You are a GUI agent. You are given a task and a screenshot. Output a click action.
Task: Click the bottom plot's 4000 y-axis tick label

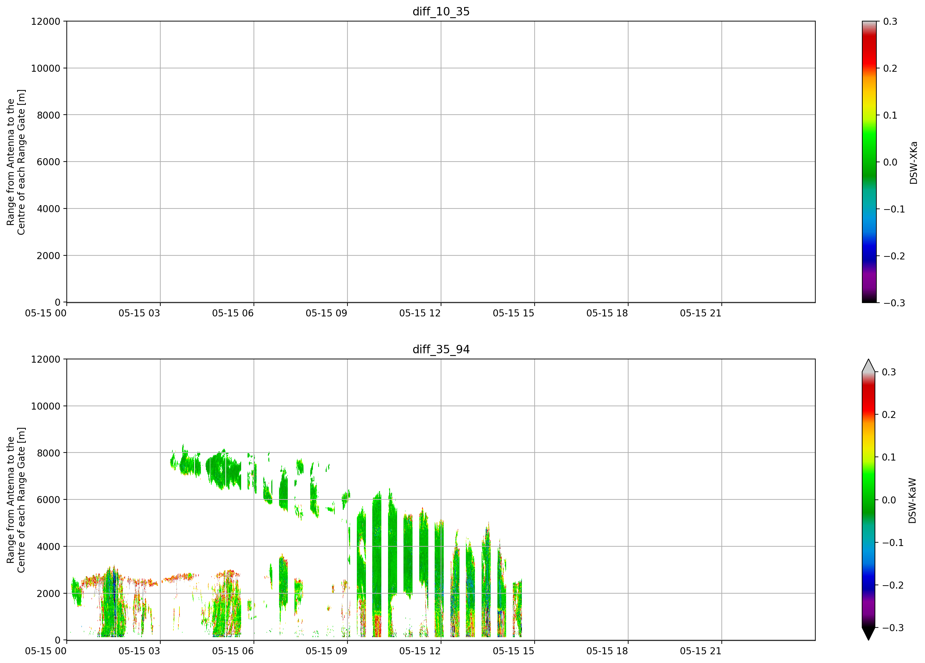point(49,546)
